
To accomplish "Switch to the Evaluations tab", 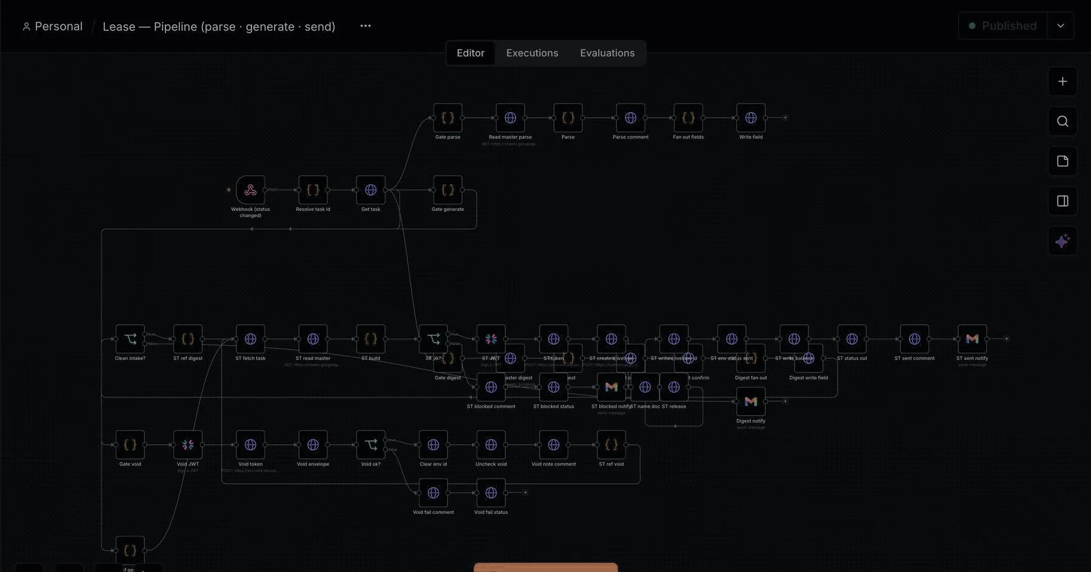I will pyautogui.click(x=607, y=53).
